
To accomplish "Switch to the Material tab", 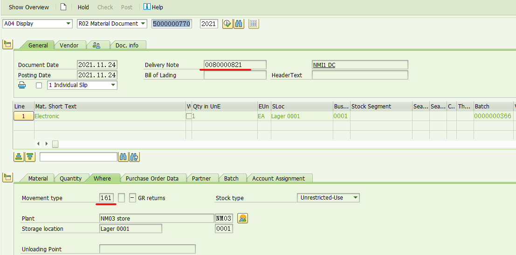I will click(38, 178).
